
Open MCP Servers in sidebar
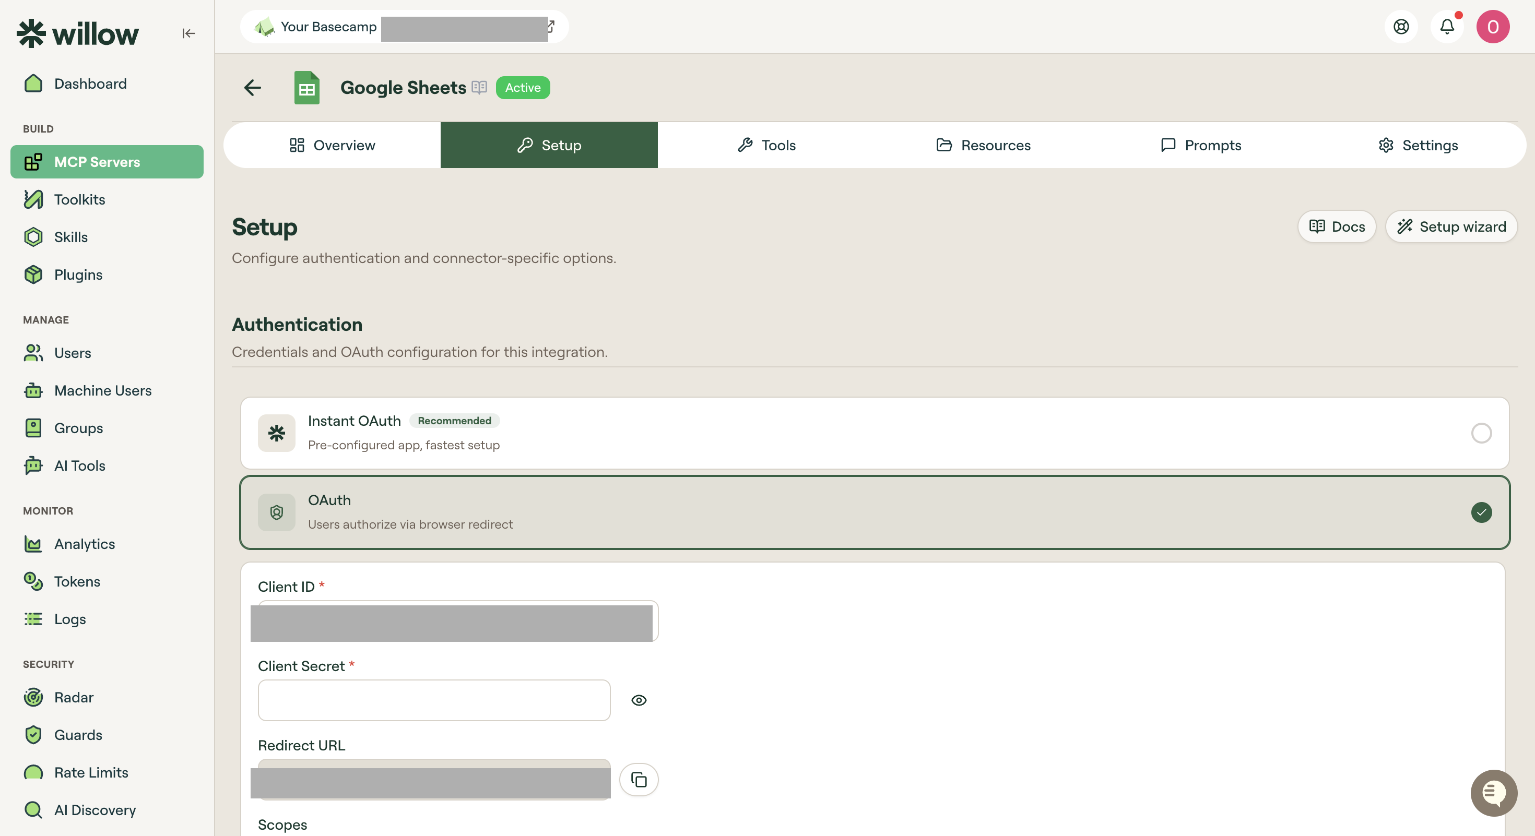(107, 162)
